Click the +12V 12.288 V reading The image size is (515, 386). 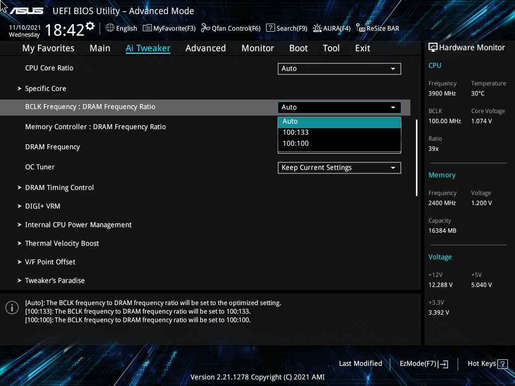click(441, 285)
